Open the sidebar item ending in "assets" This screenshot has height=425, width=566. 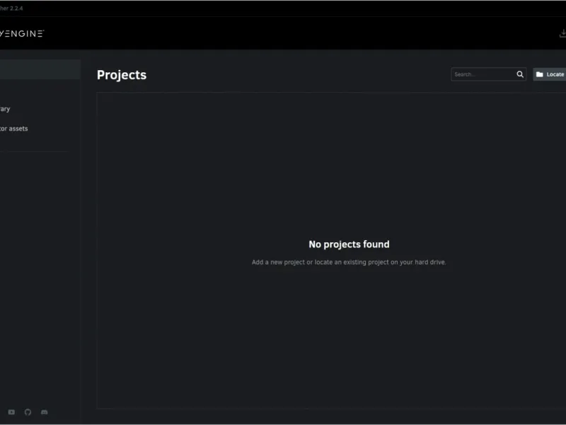[x=13, y=128]
